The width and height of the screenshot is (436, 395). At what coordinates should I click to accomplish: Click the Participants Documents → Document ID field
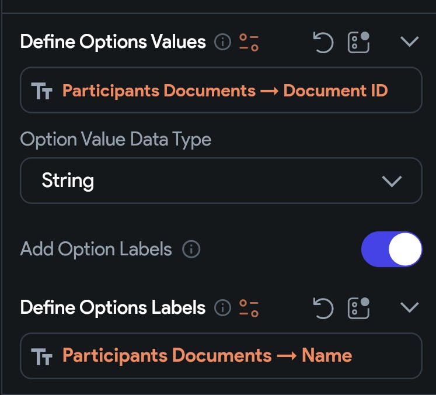[x=221, y=91]
